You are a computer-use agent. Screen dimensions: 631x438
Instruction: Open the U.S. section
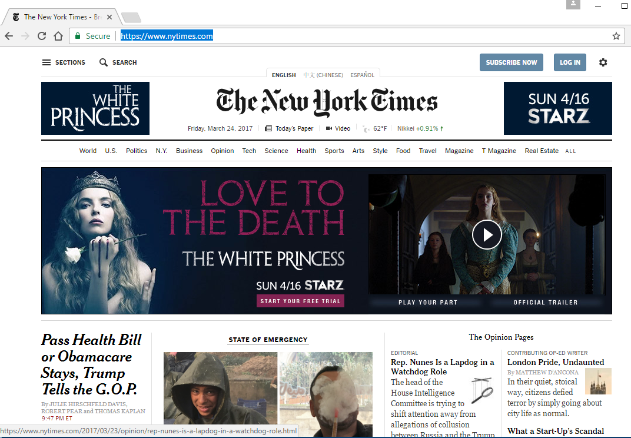click(111, 151)
